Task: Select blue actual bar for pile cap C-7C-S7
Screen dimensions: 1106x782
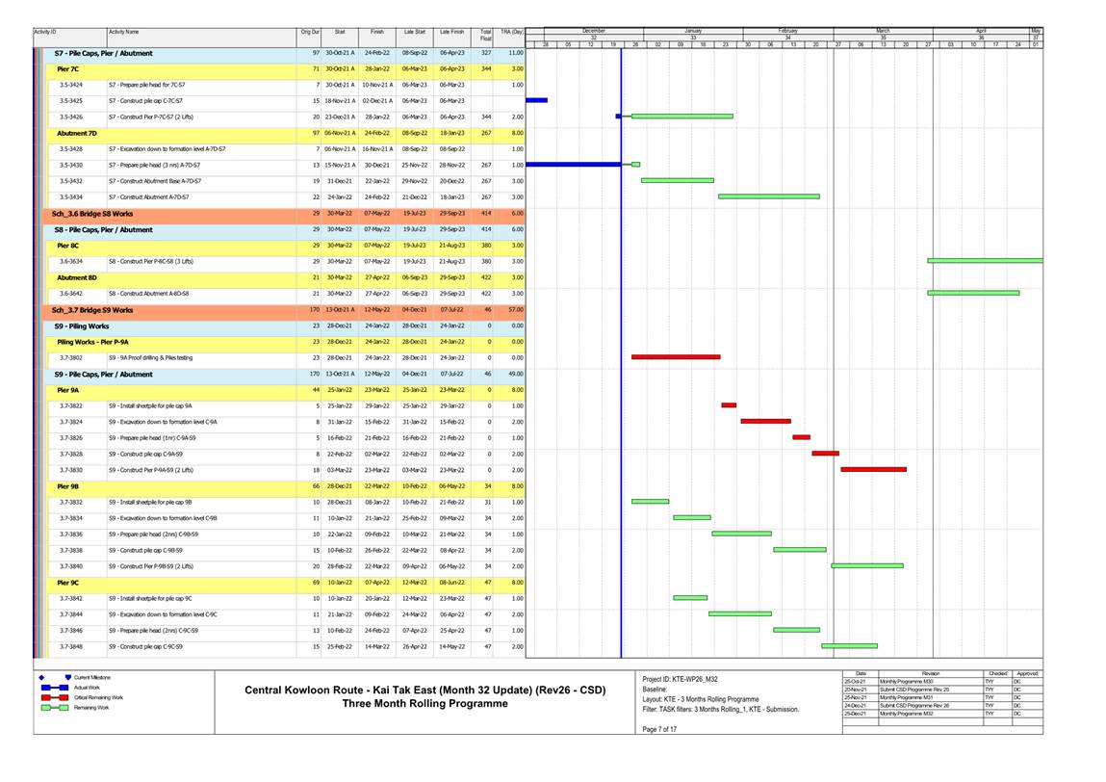Action: (536, 100)
